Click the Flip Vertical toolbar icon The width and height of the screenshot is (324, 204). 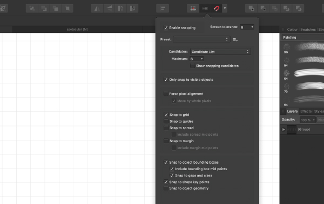tap(109, 9)
